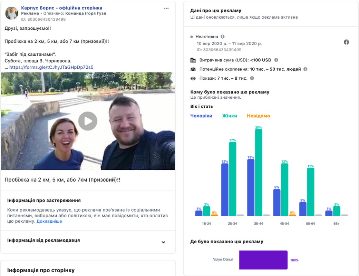Play the ad video
359x276 pixels.
click(x=88, y=121)
